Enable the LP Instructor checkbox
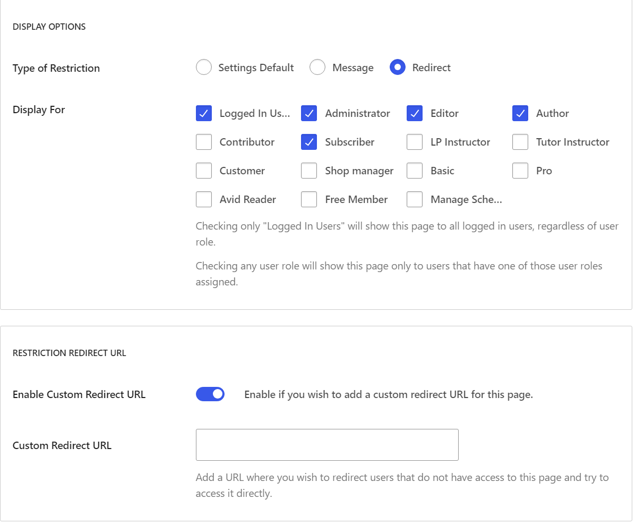Screen dimensions: 636x524 click(415, 142)
